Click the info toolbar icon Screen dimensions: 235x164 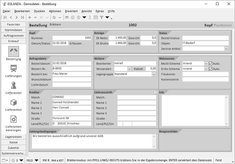(79, 17)
